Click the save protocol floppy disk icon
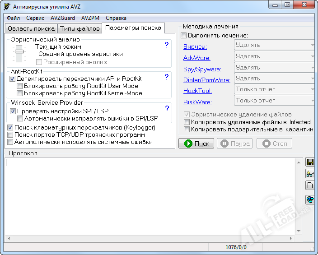The height and width of the screenshot is (255, 318). [x=310, y=162]
